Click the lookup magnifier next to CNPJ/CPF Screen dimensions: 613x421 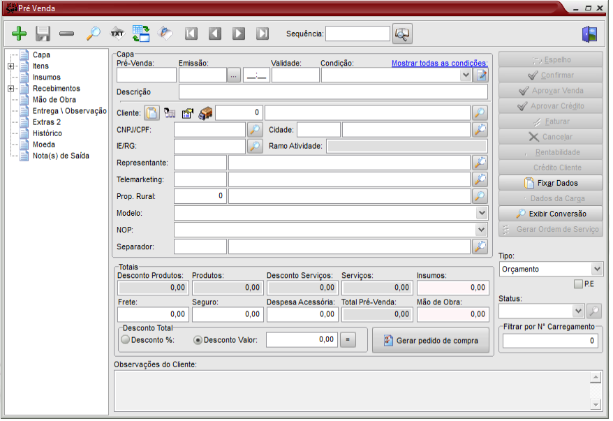[x=255, y=130]
